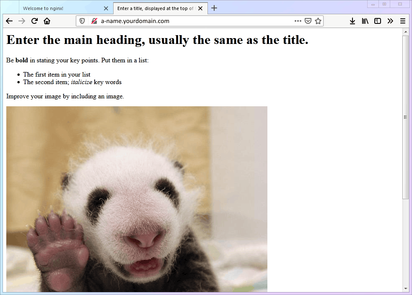Open the page actions ellipsis menu
This screenshot has height=295, width=412.
[x=298, y=21]
